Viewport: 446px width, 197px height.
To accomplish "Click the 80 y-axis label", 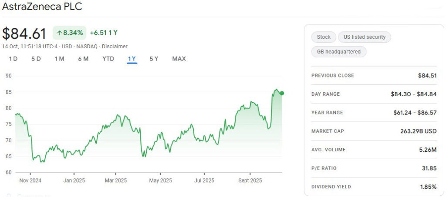I will (x=9, y=108).
